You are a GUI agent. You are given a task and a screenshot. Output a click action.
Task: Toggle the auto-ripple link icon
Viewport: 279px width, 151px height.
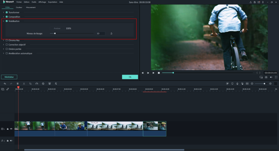pyautogui.click(x=8, y=89)
